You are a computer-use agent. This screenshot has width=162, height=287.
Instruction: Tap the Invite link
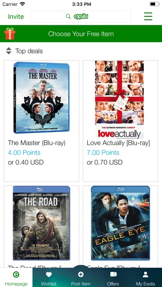[x=16, y=16]
